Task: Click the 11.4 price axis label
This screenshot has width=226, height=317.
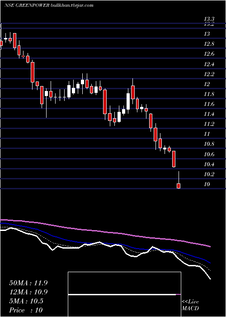Action: click(209, 114)
